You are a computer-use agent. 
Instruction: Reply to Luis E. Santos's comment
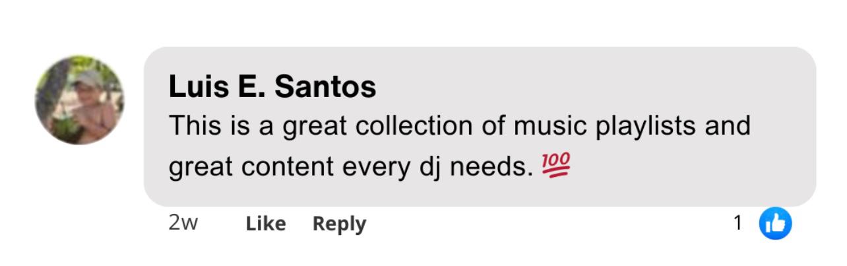[339, 224]
